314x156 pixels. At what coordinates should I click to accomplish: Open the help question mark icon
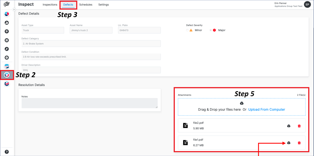click(x=7, y=152)
